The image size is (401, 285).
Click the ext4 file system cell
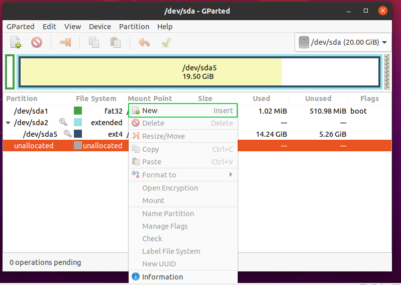[116, 134]
